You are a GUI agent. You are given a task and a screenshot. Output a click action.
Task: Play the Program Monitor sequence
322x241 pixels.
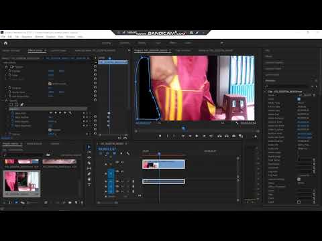pos(197,136)
